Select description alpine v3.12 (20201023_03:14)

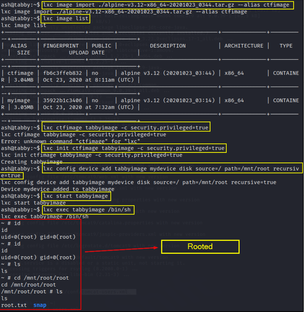[168, 100]
